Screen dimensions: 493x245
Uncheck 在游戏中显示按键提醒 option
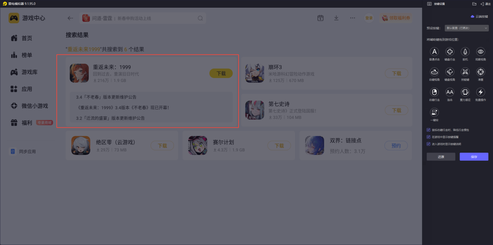click(428, 137)
